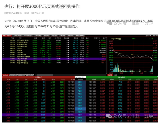
Task: Select the 全部标的 filter tab
Action: click(6, 75)
